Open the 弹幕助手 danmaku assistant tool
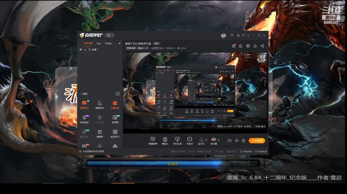The height and width of the screenshot is (194, 347). coord(84,105)
